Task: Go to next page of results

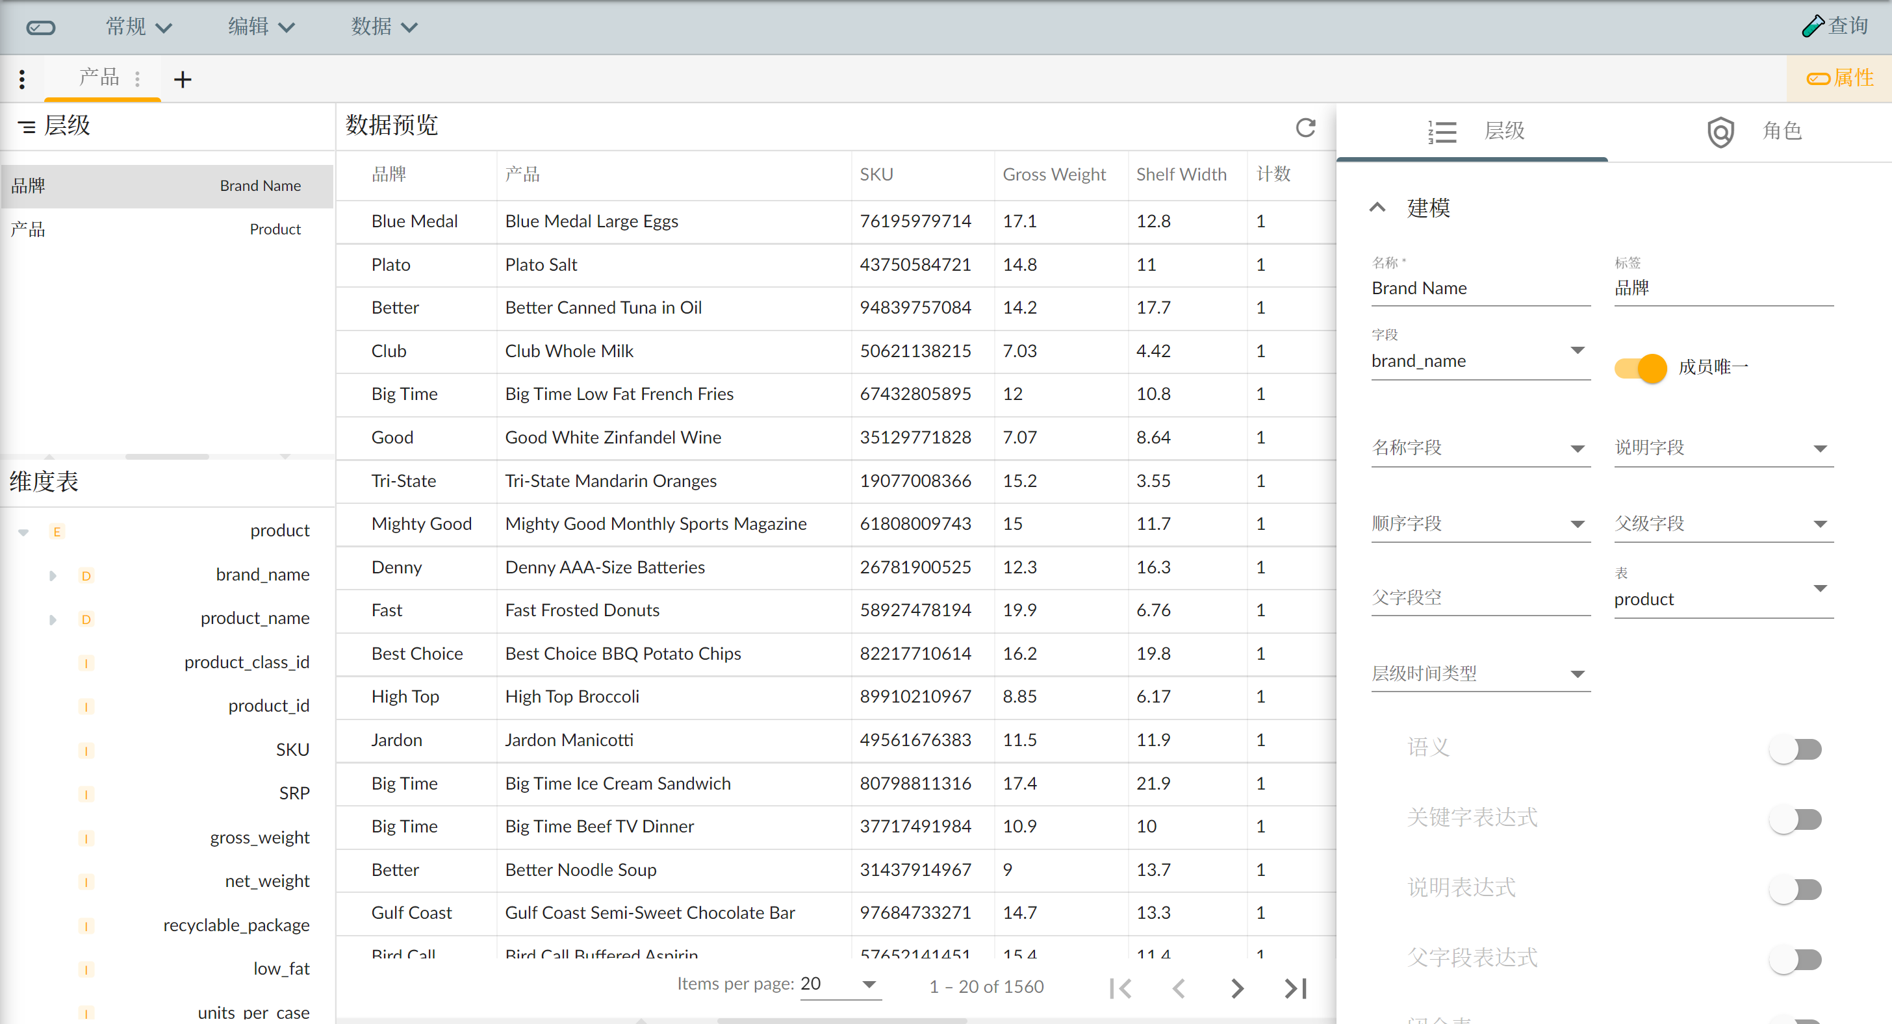Action: [1237, 988]
